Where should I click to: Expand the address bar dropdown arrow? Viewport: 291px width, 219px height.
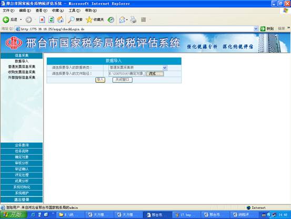[256, 29]
